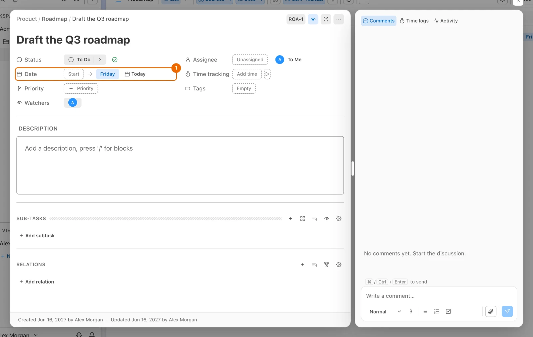Open the sub-tasks sort options
This screenshot has height=337, width=533.
[x=314, y=219]
